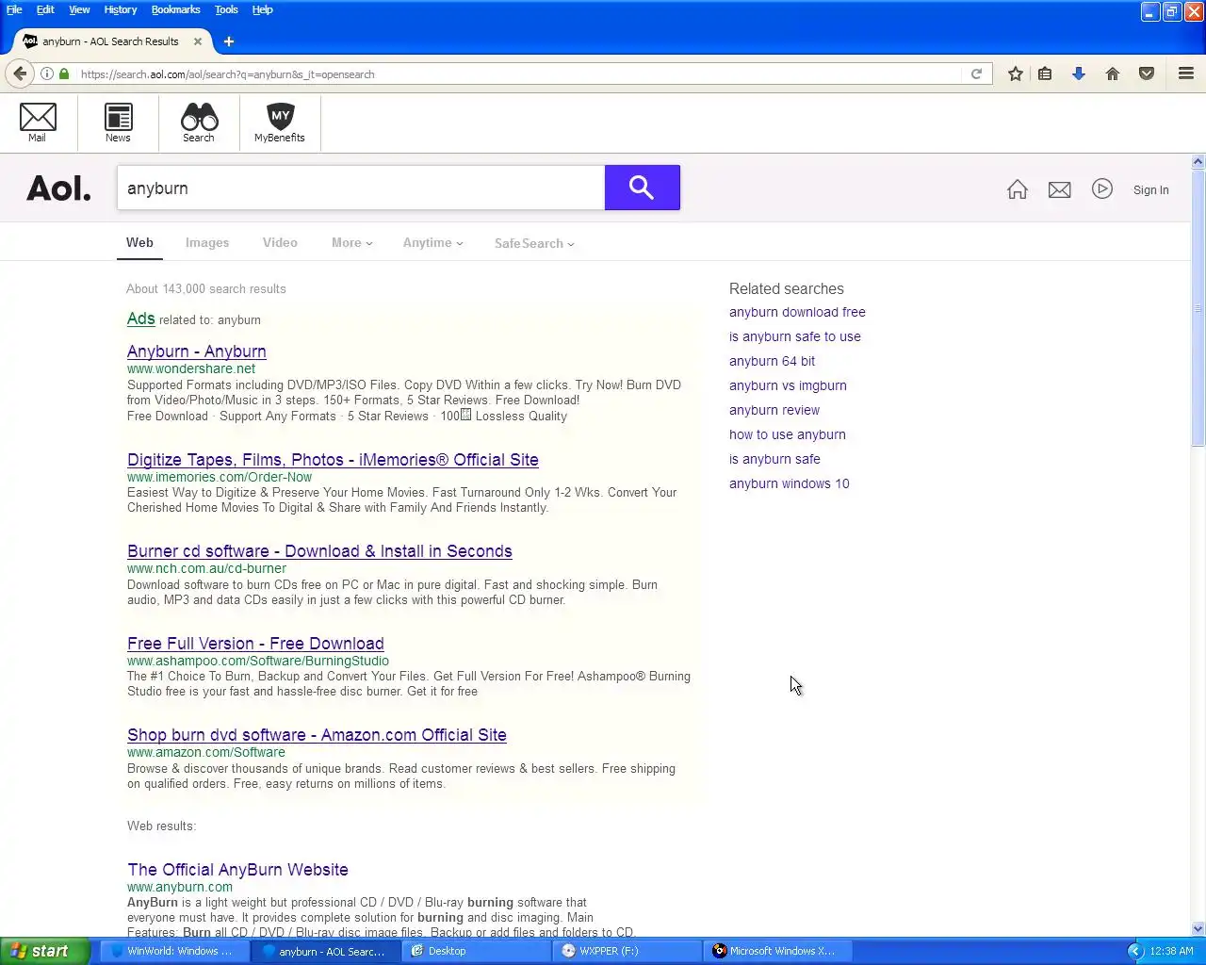Select the Web results tab

[139, 243]
